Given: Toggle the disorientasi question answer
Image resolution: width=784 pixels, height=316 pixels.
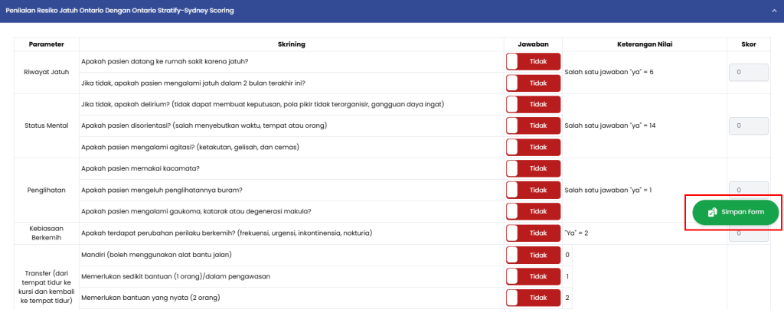Looking at the screenshot, I should pos(533,125).
